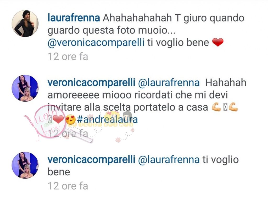
Task: Click the 12 ore fa timestamp under first comment
Action: point(68,56)
